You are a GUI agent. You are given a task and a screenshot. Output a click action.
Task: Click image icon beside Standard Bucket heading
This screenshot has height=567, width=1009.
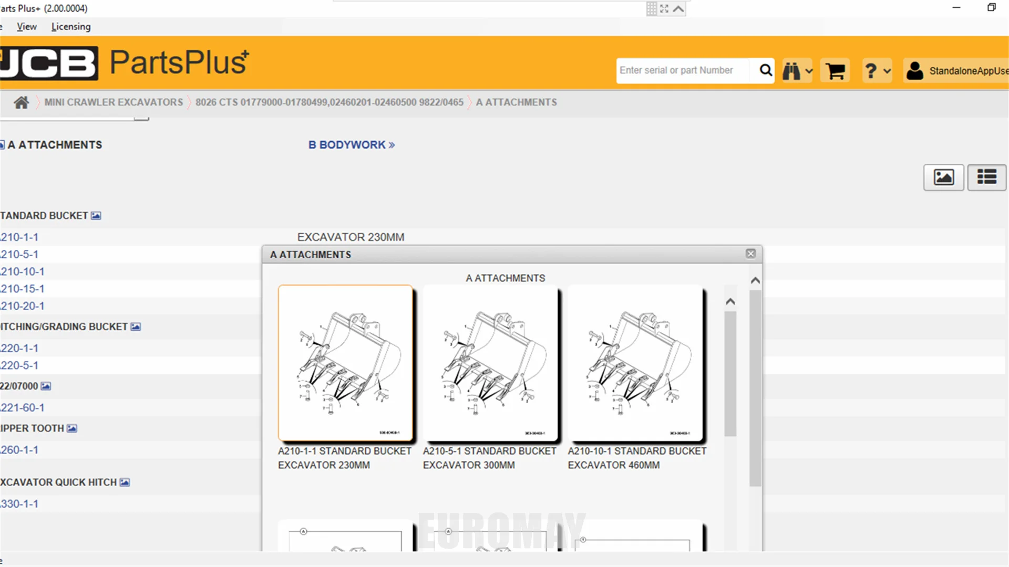(96, 216)
